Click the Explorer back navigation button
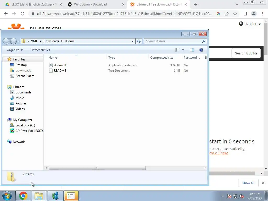The height and width of the screenshot is (201, 268). pyautogui.click(x=6, y=41)
